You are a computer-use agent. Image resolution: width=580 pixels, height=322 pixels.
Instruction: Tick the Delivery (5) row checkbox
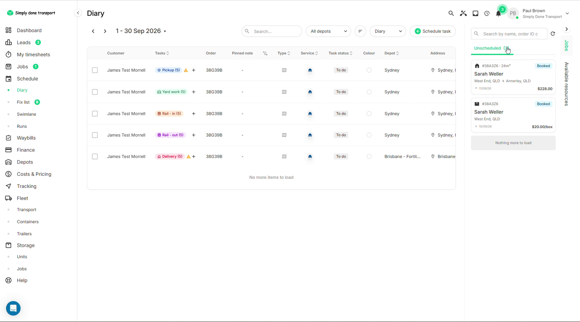tap(95, 157)
